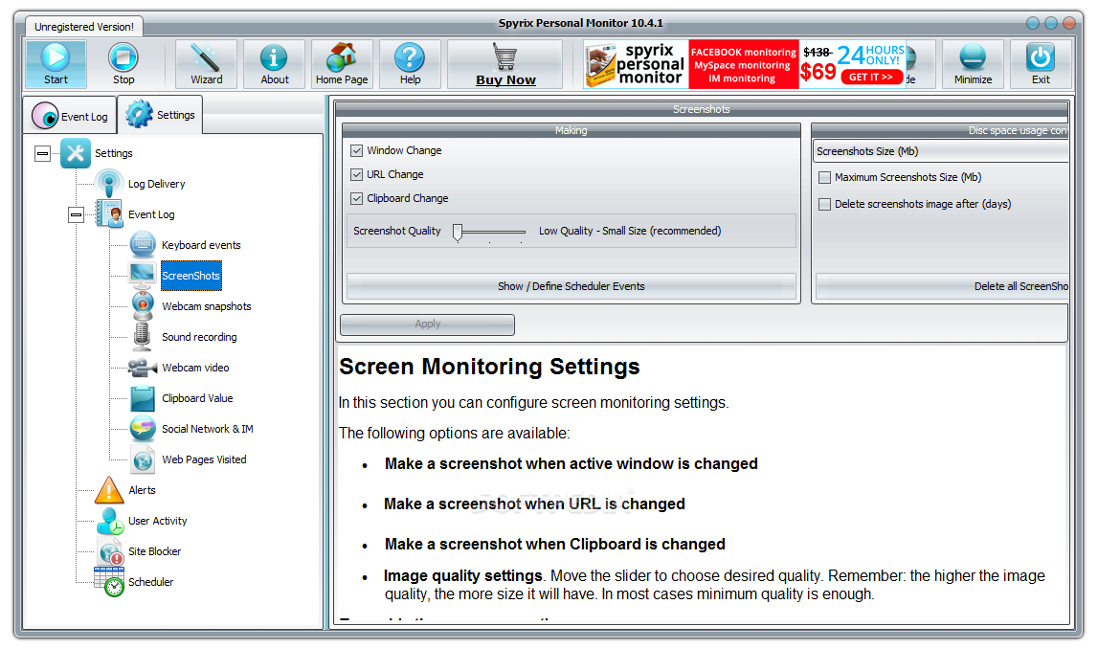Click Delete all ScreenShots button

(942, 286)
